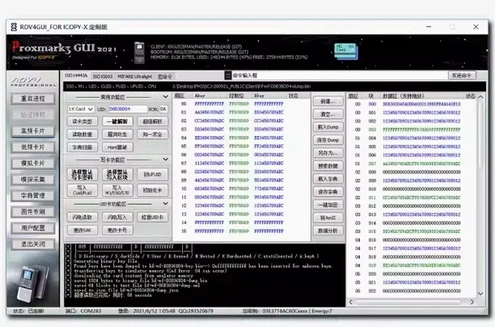Switch to the ISO14443A tab
The width and height of the screenshot is (495, 327).
pos(76,76)
